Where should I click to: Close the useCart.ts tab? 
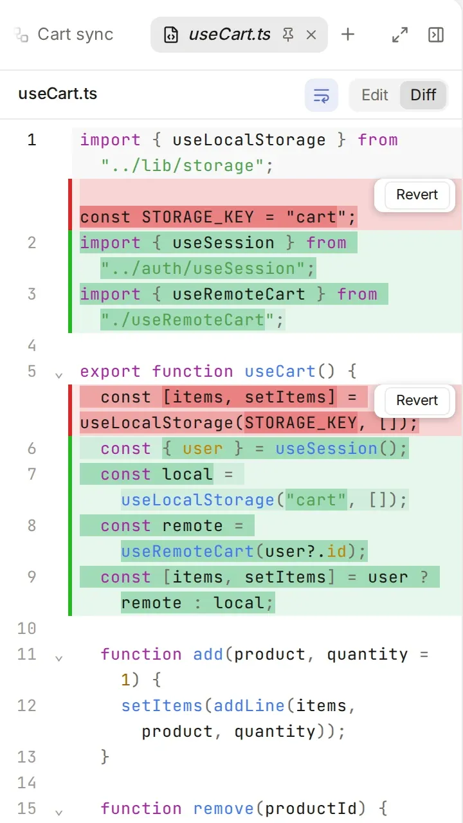point(311,35)
